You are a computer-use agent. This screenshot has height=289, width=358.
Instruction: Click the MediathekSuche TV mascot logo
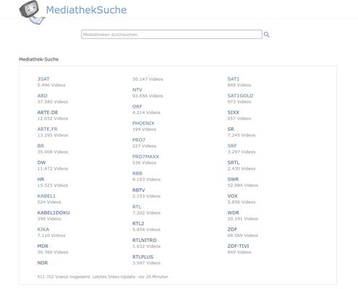[x=32, y=12]
